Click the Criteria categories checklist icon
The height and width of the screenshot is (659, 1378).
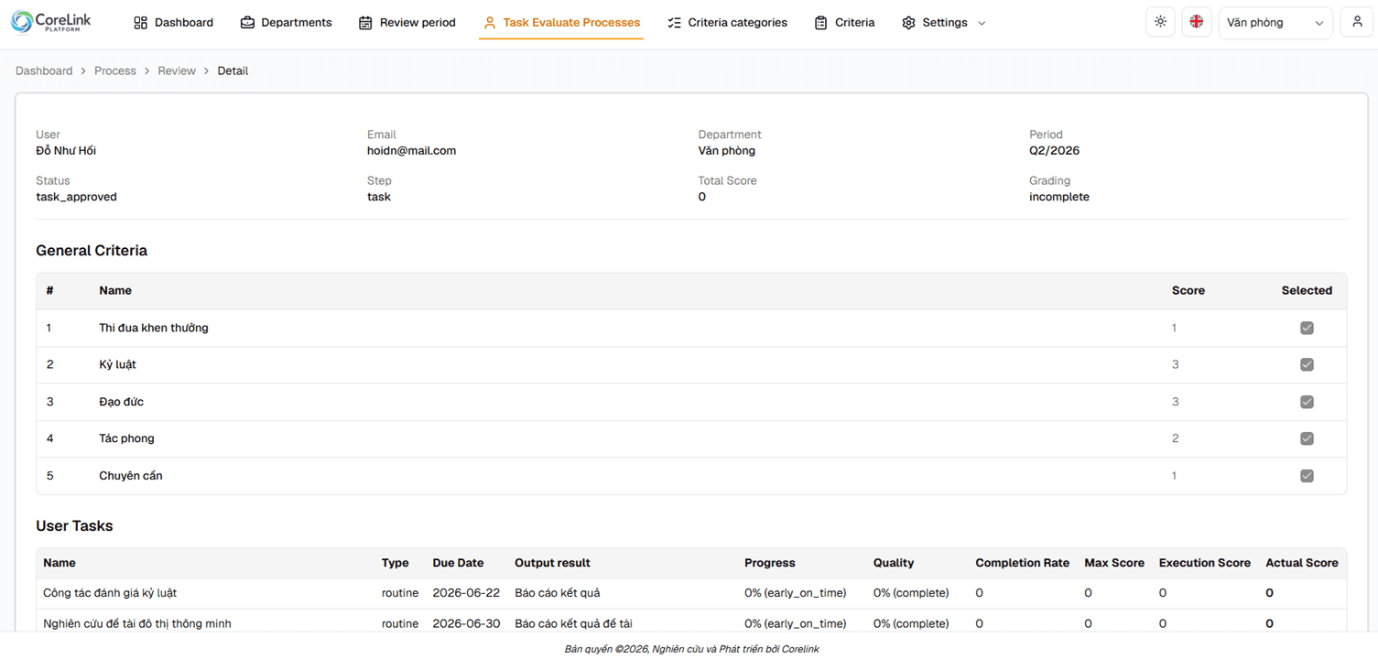pyautogui.click(x=675, y=23)
